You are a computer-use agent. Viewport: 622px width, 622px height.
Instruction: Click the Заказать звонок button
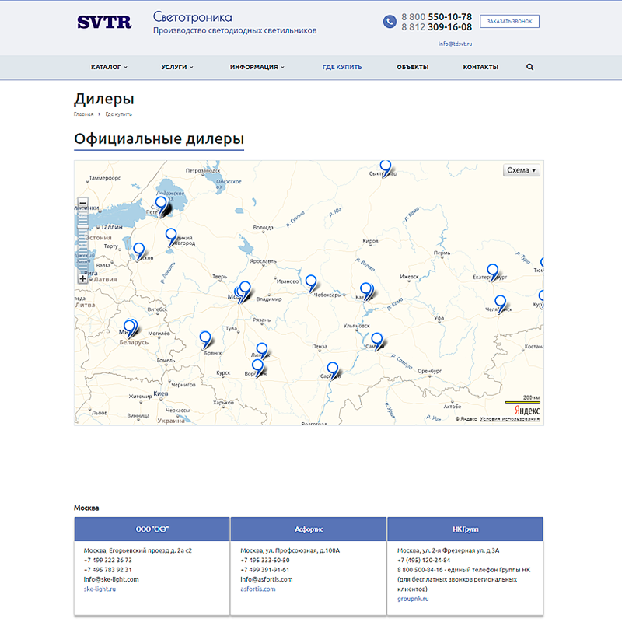tap(509, 22)
